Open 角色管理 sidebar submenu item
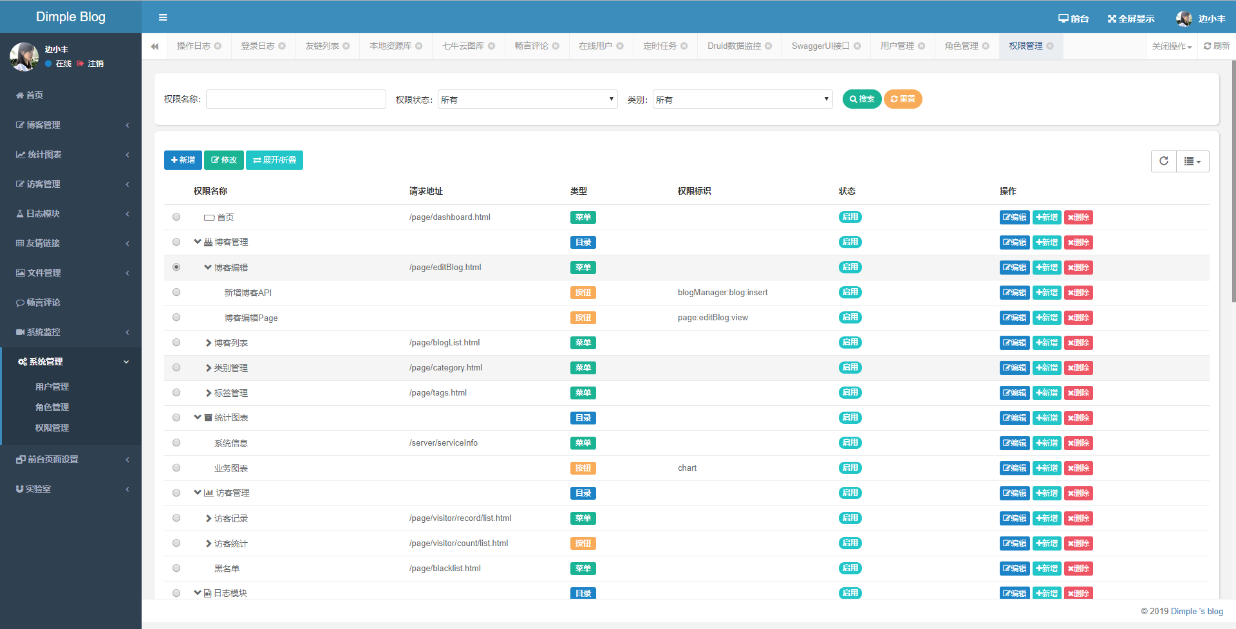Viewport: 1236px width, 629px height. click(x=52, y=407)
